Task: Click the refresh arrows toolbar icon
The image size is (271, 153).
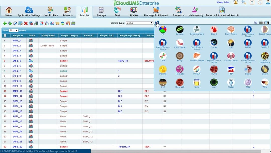Action: 62,23
